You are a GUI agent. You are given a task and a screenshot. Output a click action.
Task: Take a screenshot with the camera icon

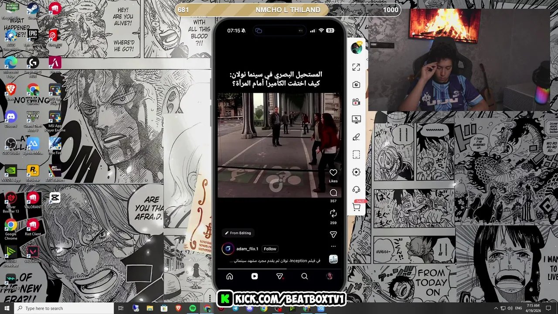pos(356,85)
